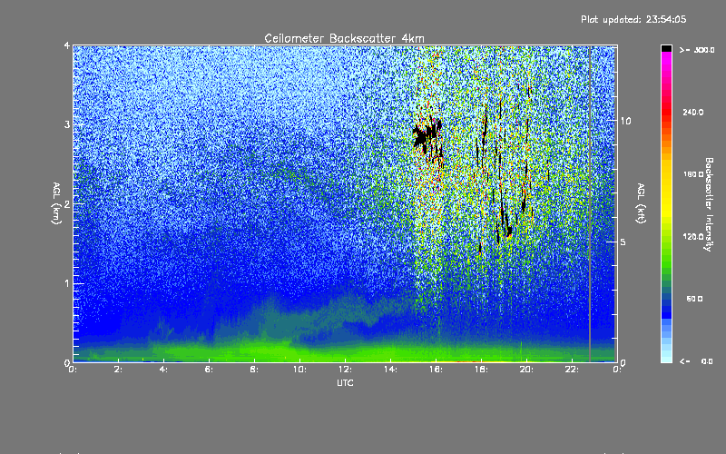The image size is (726, 454).
Task: Click the "6:" UTC hour tick
Action: click(210, 370)
